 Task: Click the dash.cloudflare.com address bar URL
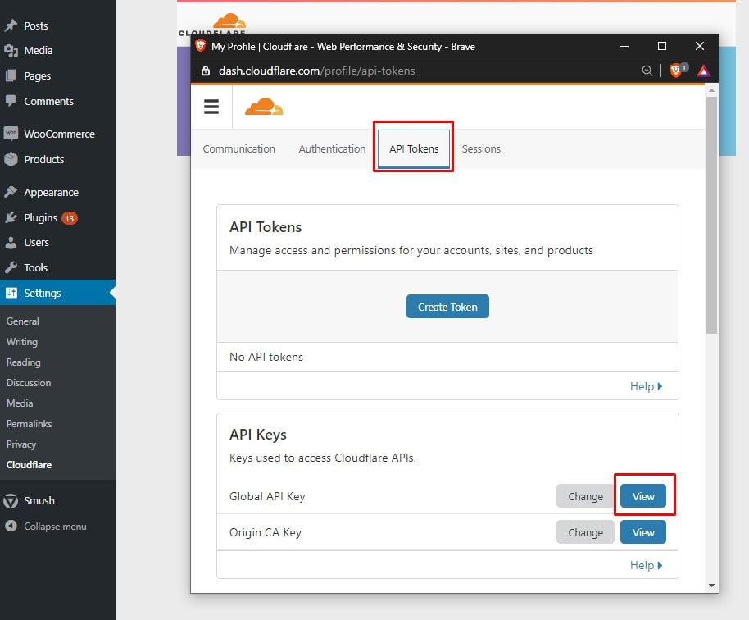[316, 71]
